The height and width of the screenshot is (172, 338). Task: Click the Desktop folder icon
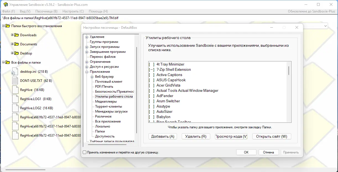(17, 53)
